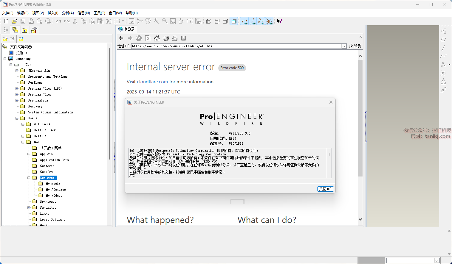Open the 帮助(H) menu
This screenshot has height=264, width=452.
tap(131, 13)
